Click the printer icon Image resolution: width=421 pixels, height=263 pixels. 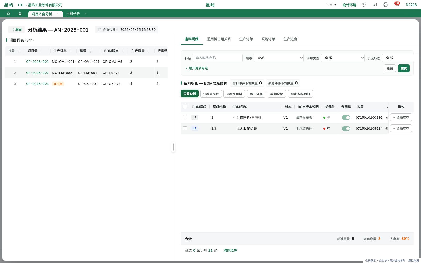[x=386, y=5]
